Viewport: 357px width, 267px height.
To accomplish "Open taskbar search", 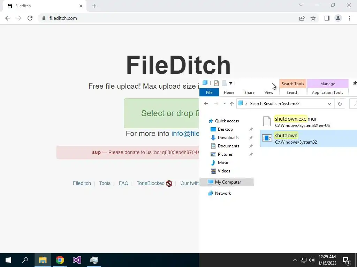I will click(x=25, y=260).
